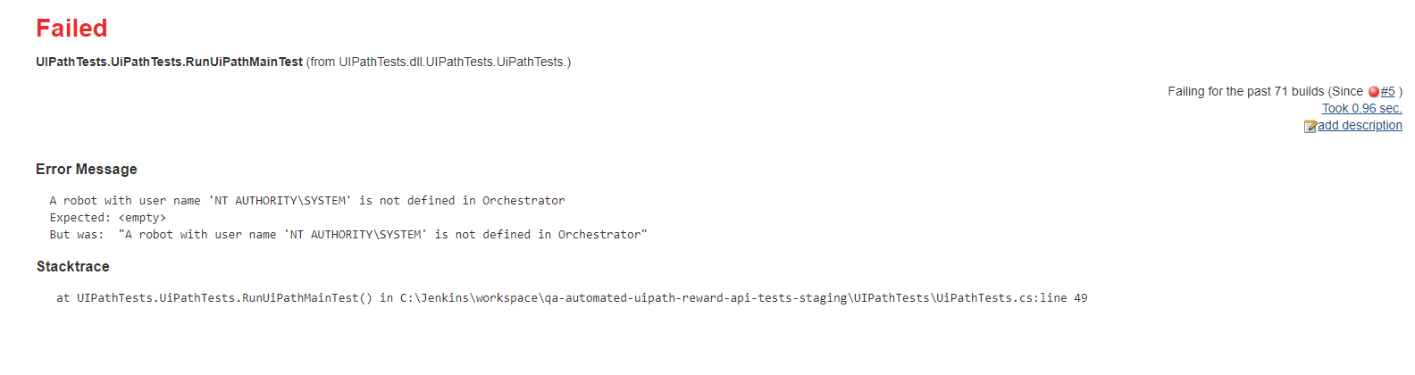Click the Jenkins workspace file path in stacktrace
Screen dimensions: 1415x375
coord(625,298)
